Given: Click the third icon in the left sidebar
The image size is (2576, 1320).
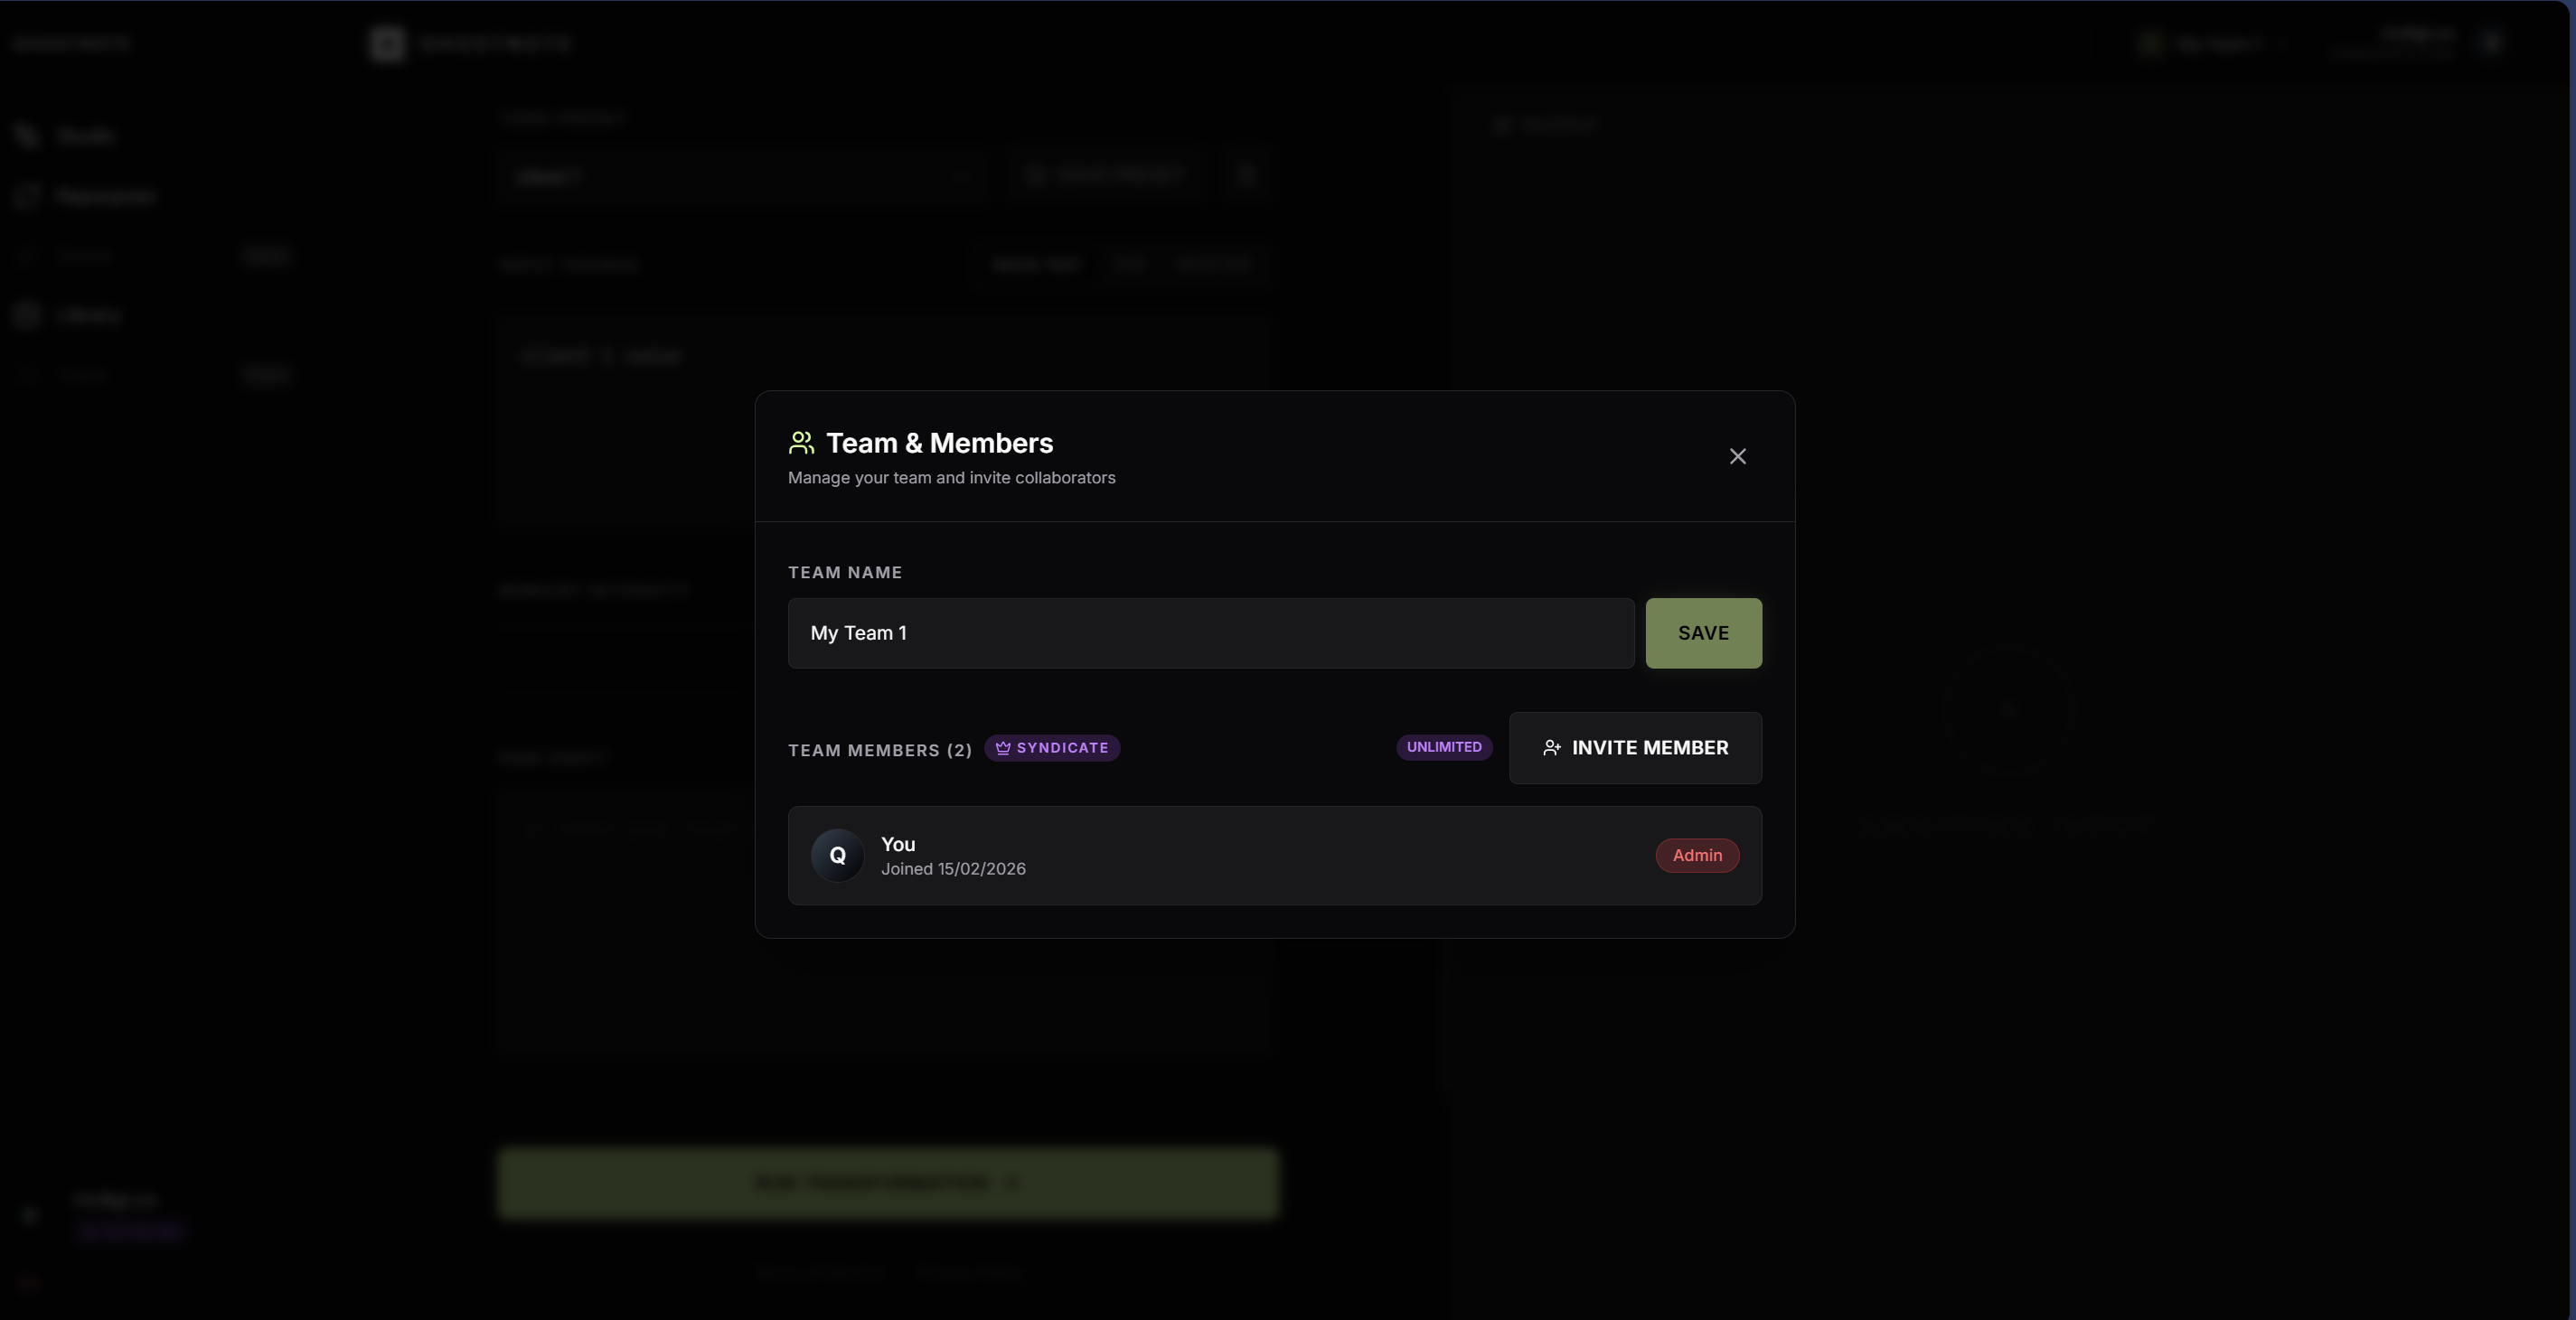Looking at the screenshot, I should point(26,255).
